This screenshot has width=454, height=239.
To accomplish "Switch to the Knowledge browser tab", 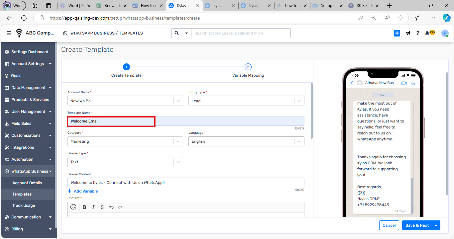I will coord(111,6).
